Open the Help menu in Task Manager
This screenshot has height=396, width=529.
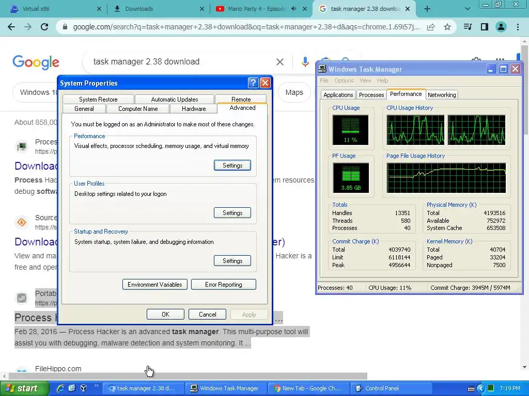(x=383, y=80)
